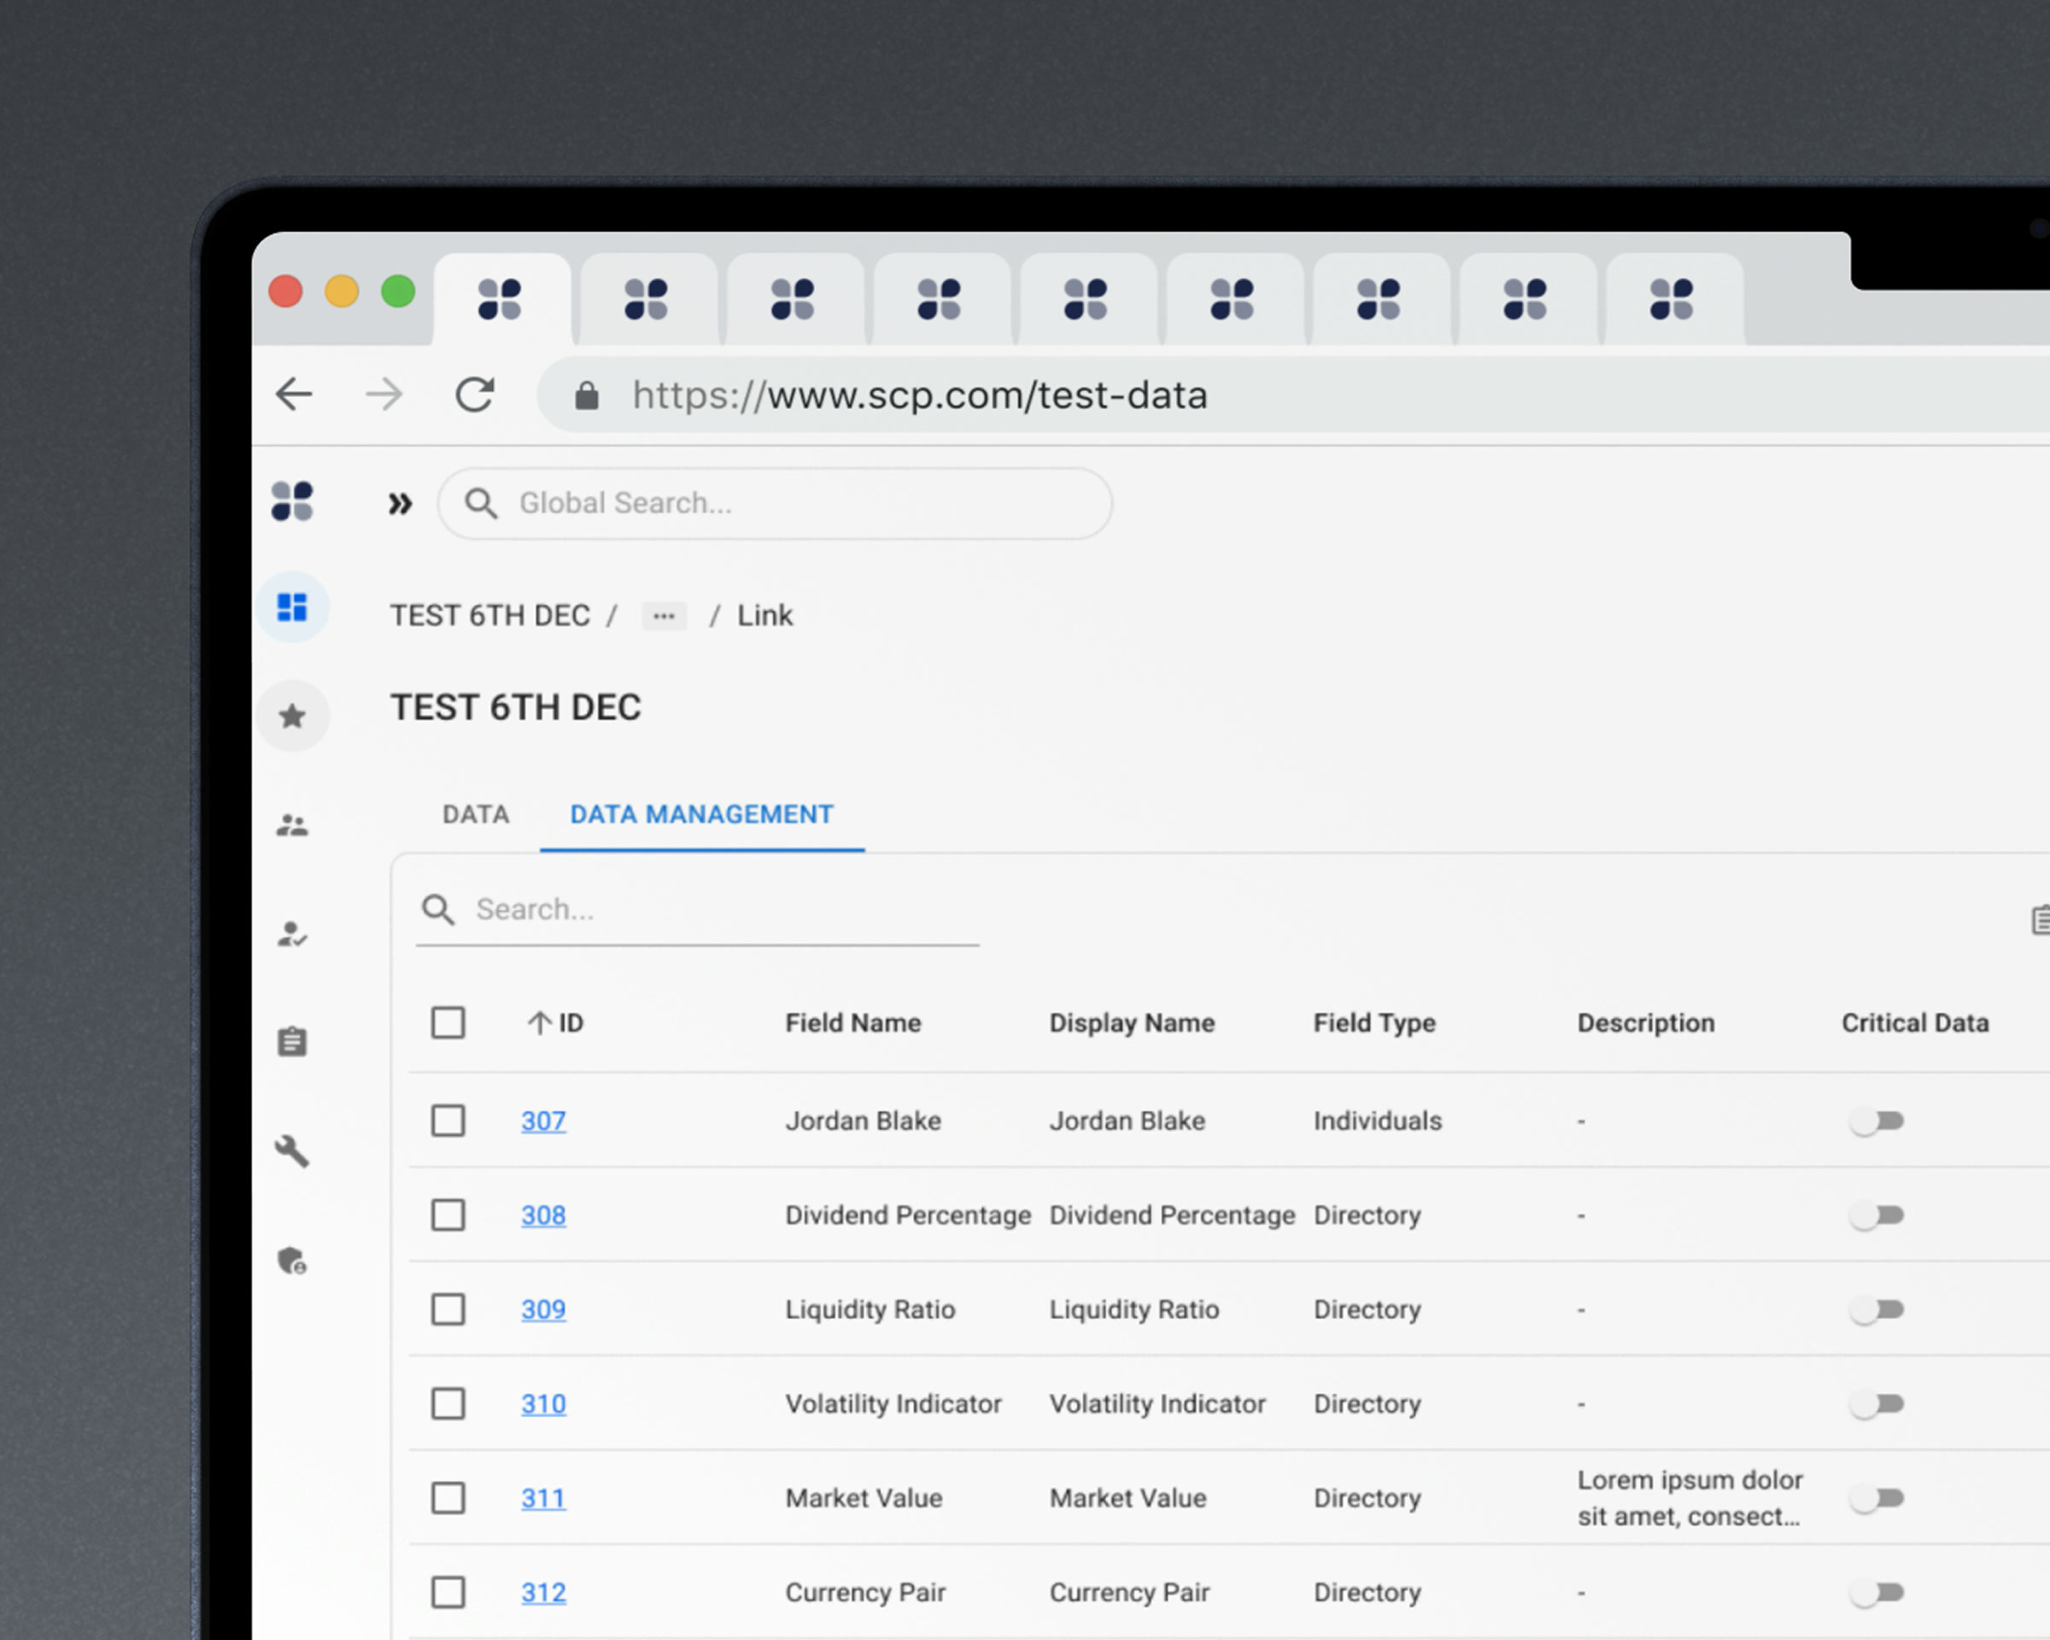
Task: Toggle Critical Data for Market Value
Action: 1876,1498
